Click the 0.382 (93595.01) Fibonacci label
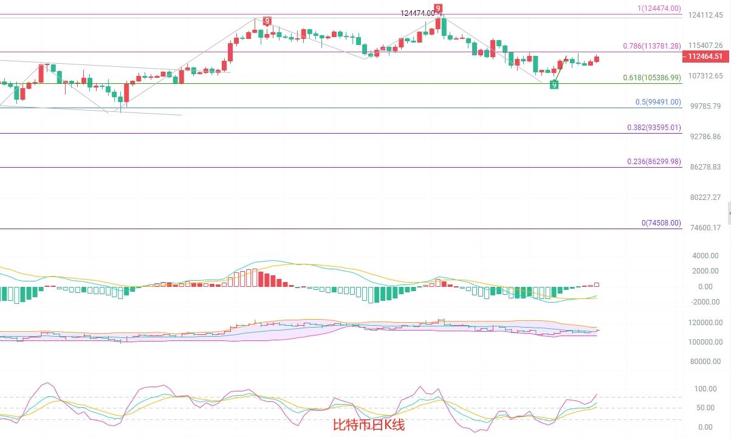Viewport: 731px width, 437px height. click(x=654, y=128)
